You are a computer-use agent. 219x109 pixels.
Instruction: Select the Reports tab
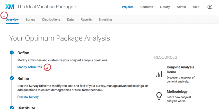86,19
